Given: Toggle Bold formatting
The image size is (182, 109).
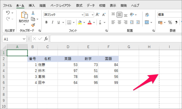Looking at the screenshot, I should click(x=46, y=22).
